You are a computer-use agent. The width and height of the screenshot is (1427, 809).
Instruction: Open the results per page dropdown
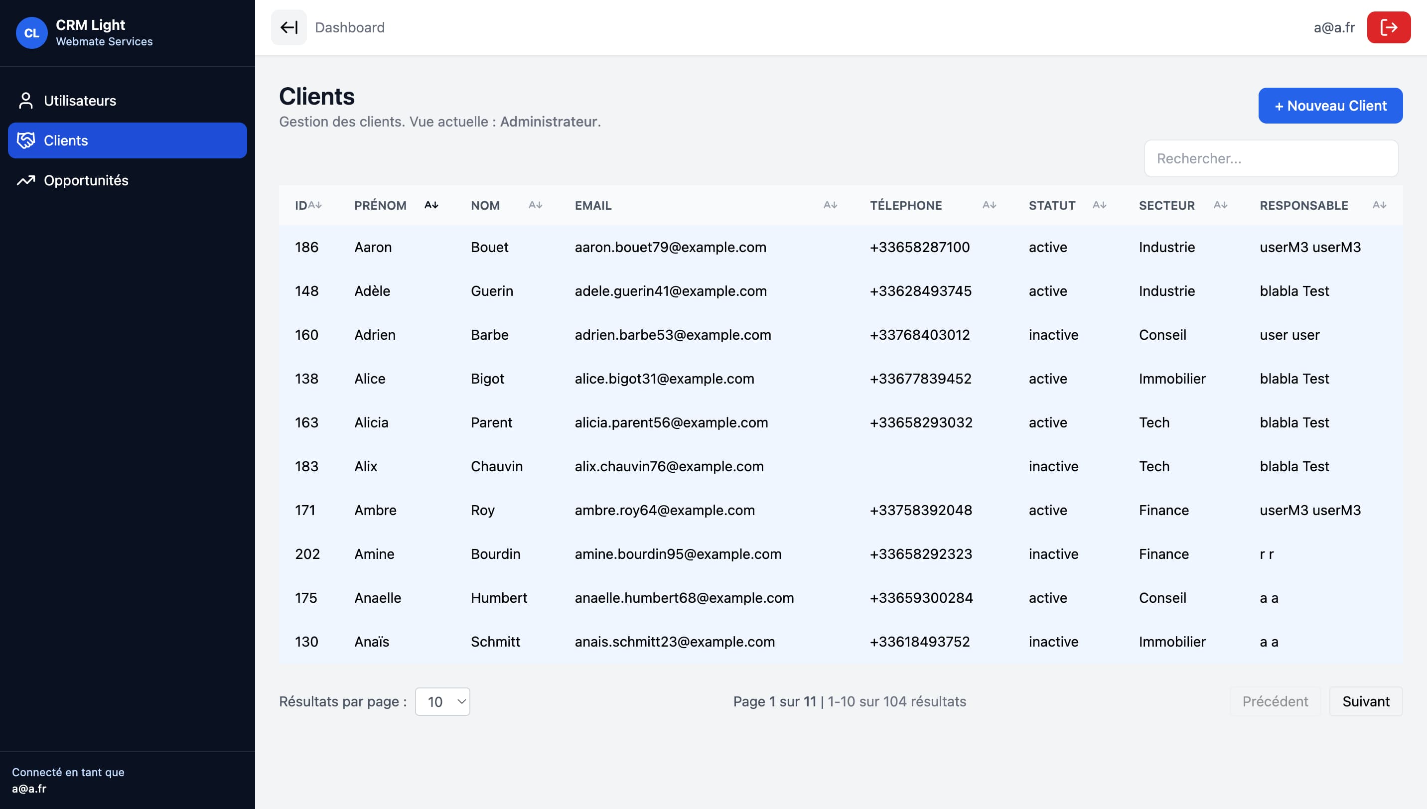[442, 701]
